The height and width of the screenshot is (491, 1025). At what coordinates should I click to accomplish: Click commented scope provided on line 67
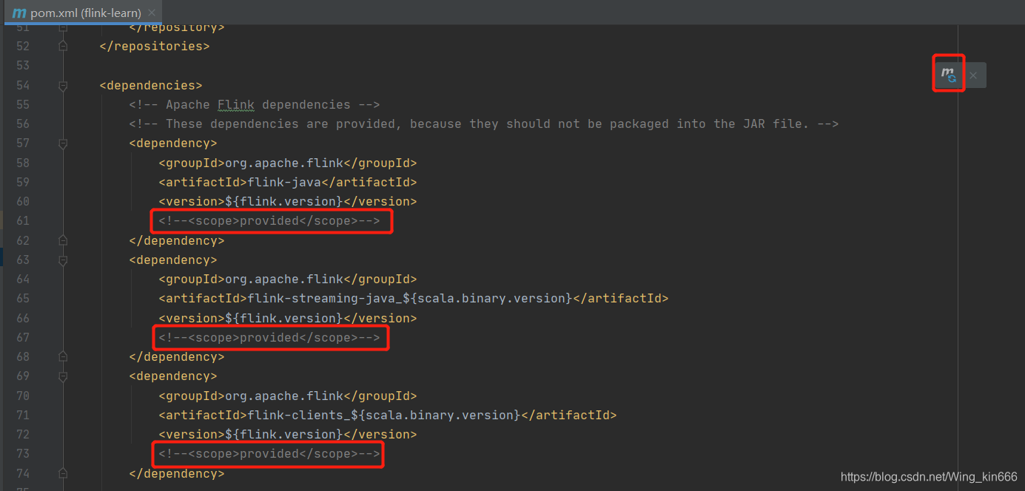(x=269, y=337)
